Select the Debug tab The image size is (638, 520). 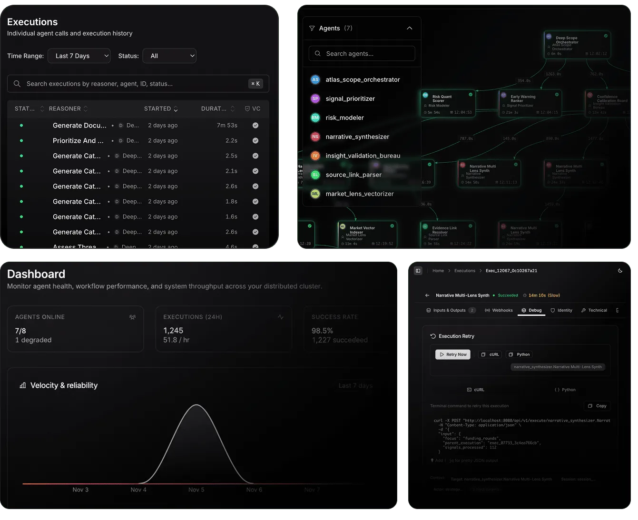point(531,310)
